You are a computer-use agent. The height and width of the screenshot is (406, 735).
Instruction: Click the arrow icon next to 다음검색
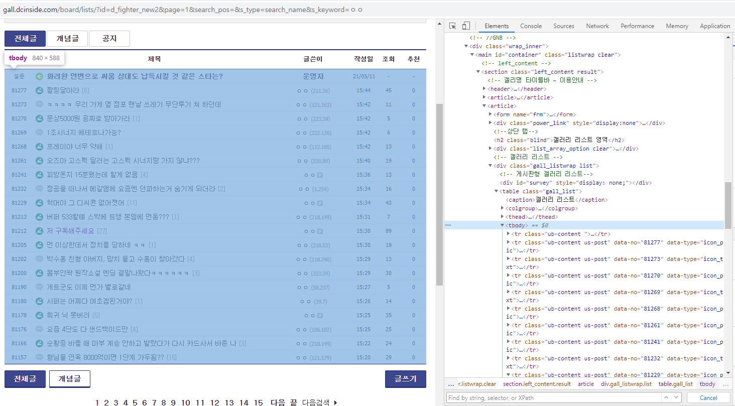coord(335,402)
